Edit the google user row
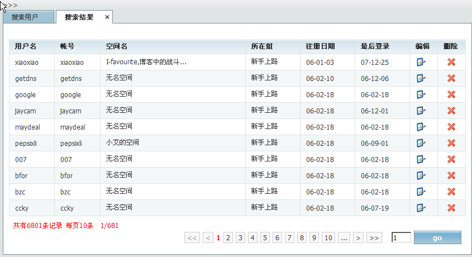 (x=421, y=94)
